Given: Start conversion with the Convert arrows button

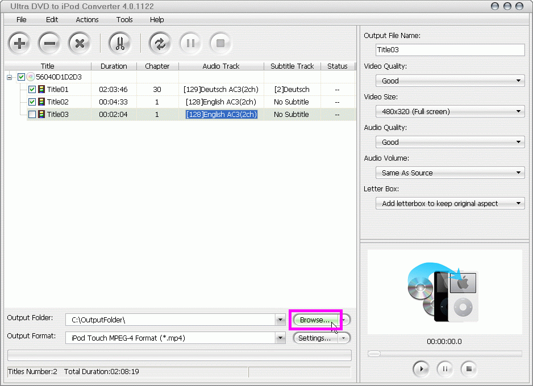Looking at the screenshot, I should point(160,43).
